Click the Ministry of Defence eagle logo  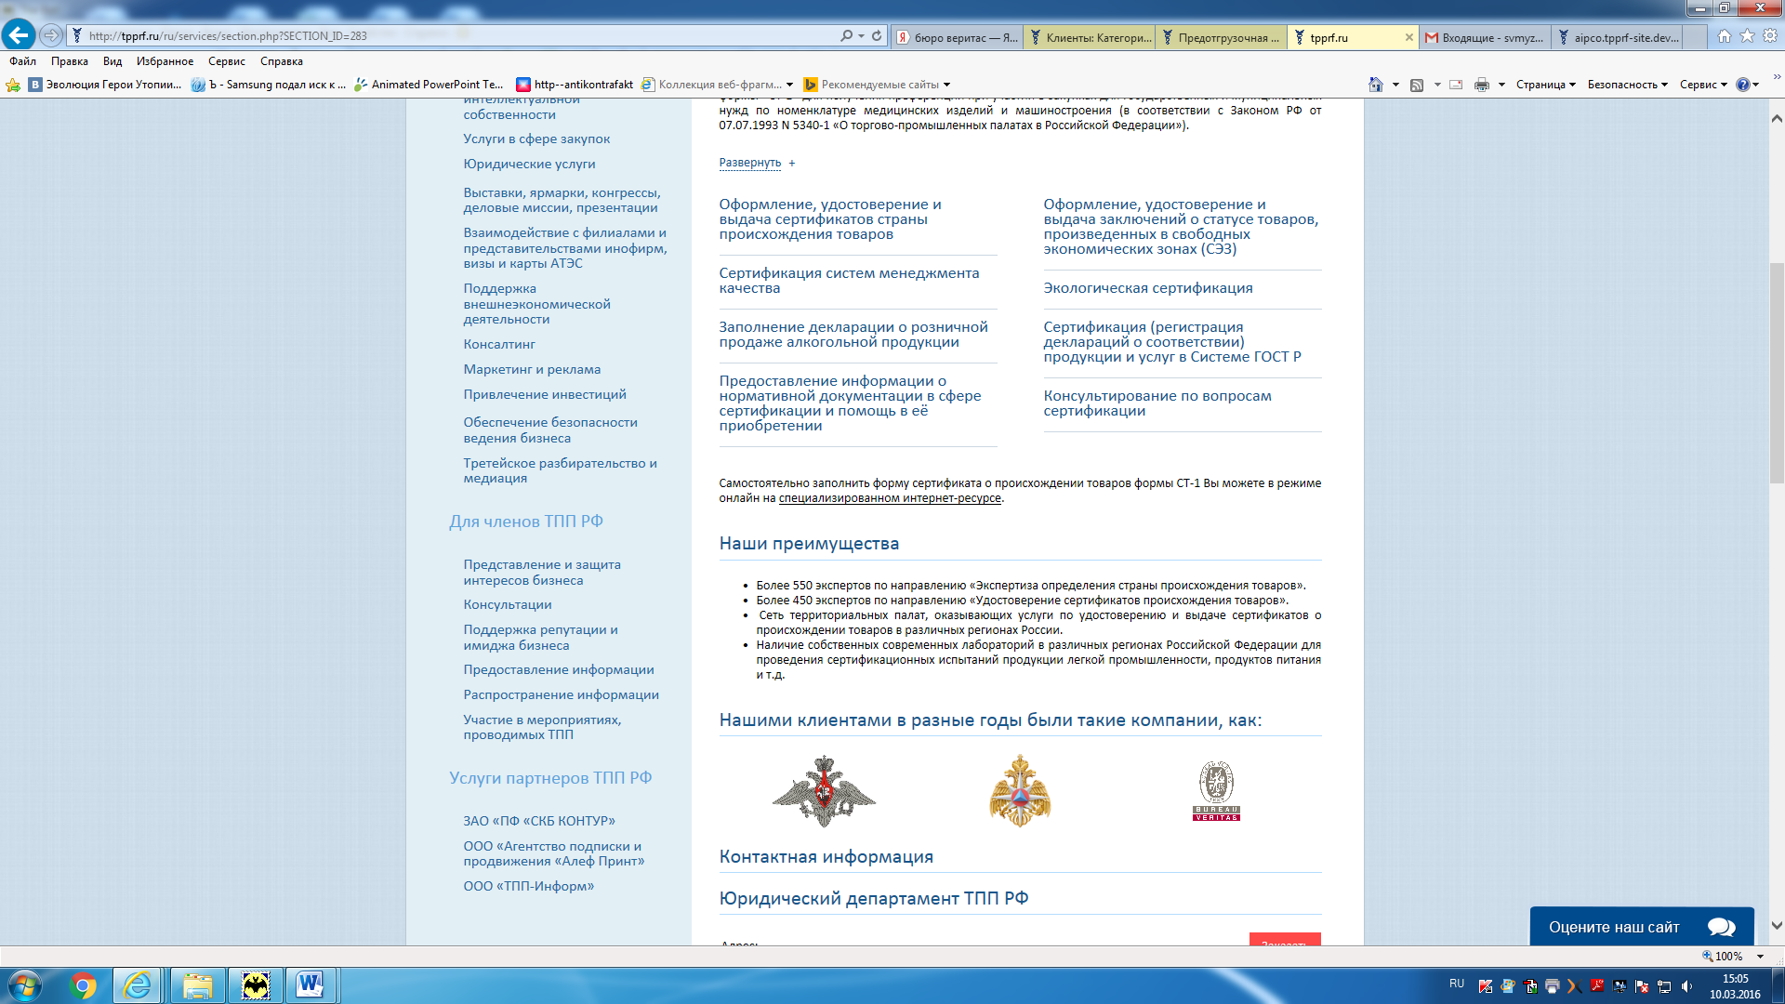pos(824,791)
